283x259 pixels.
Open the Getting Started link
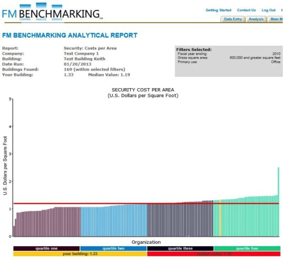click(218, 10)
